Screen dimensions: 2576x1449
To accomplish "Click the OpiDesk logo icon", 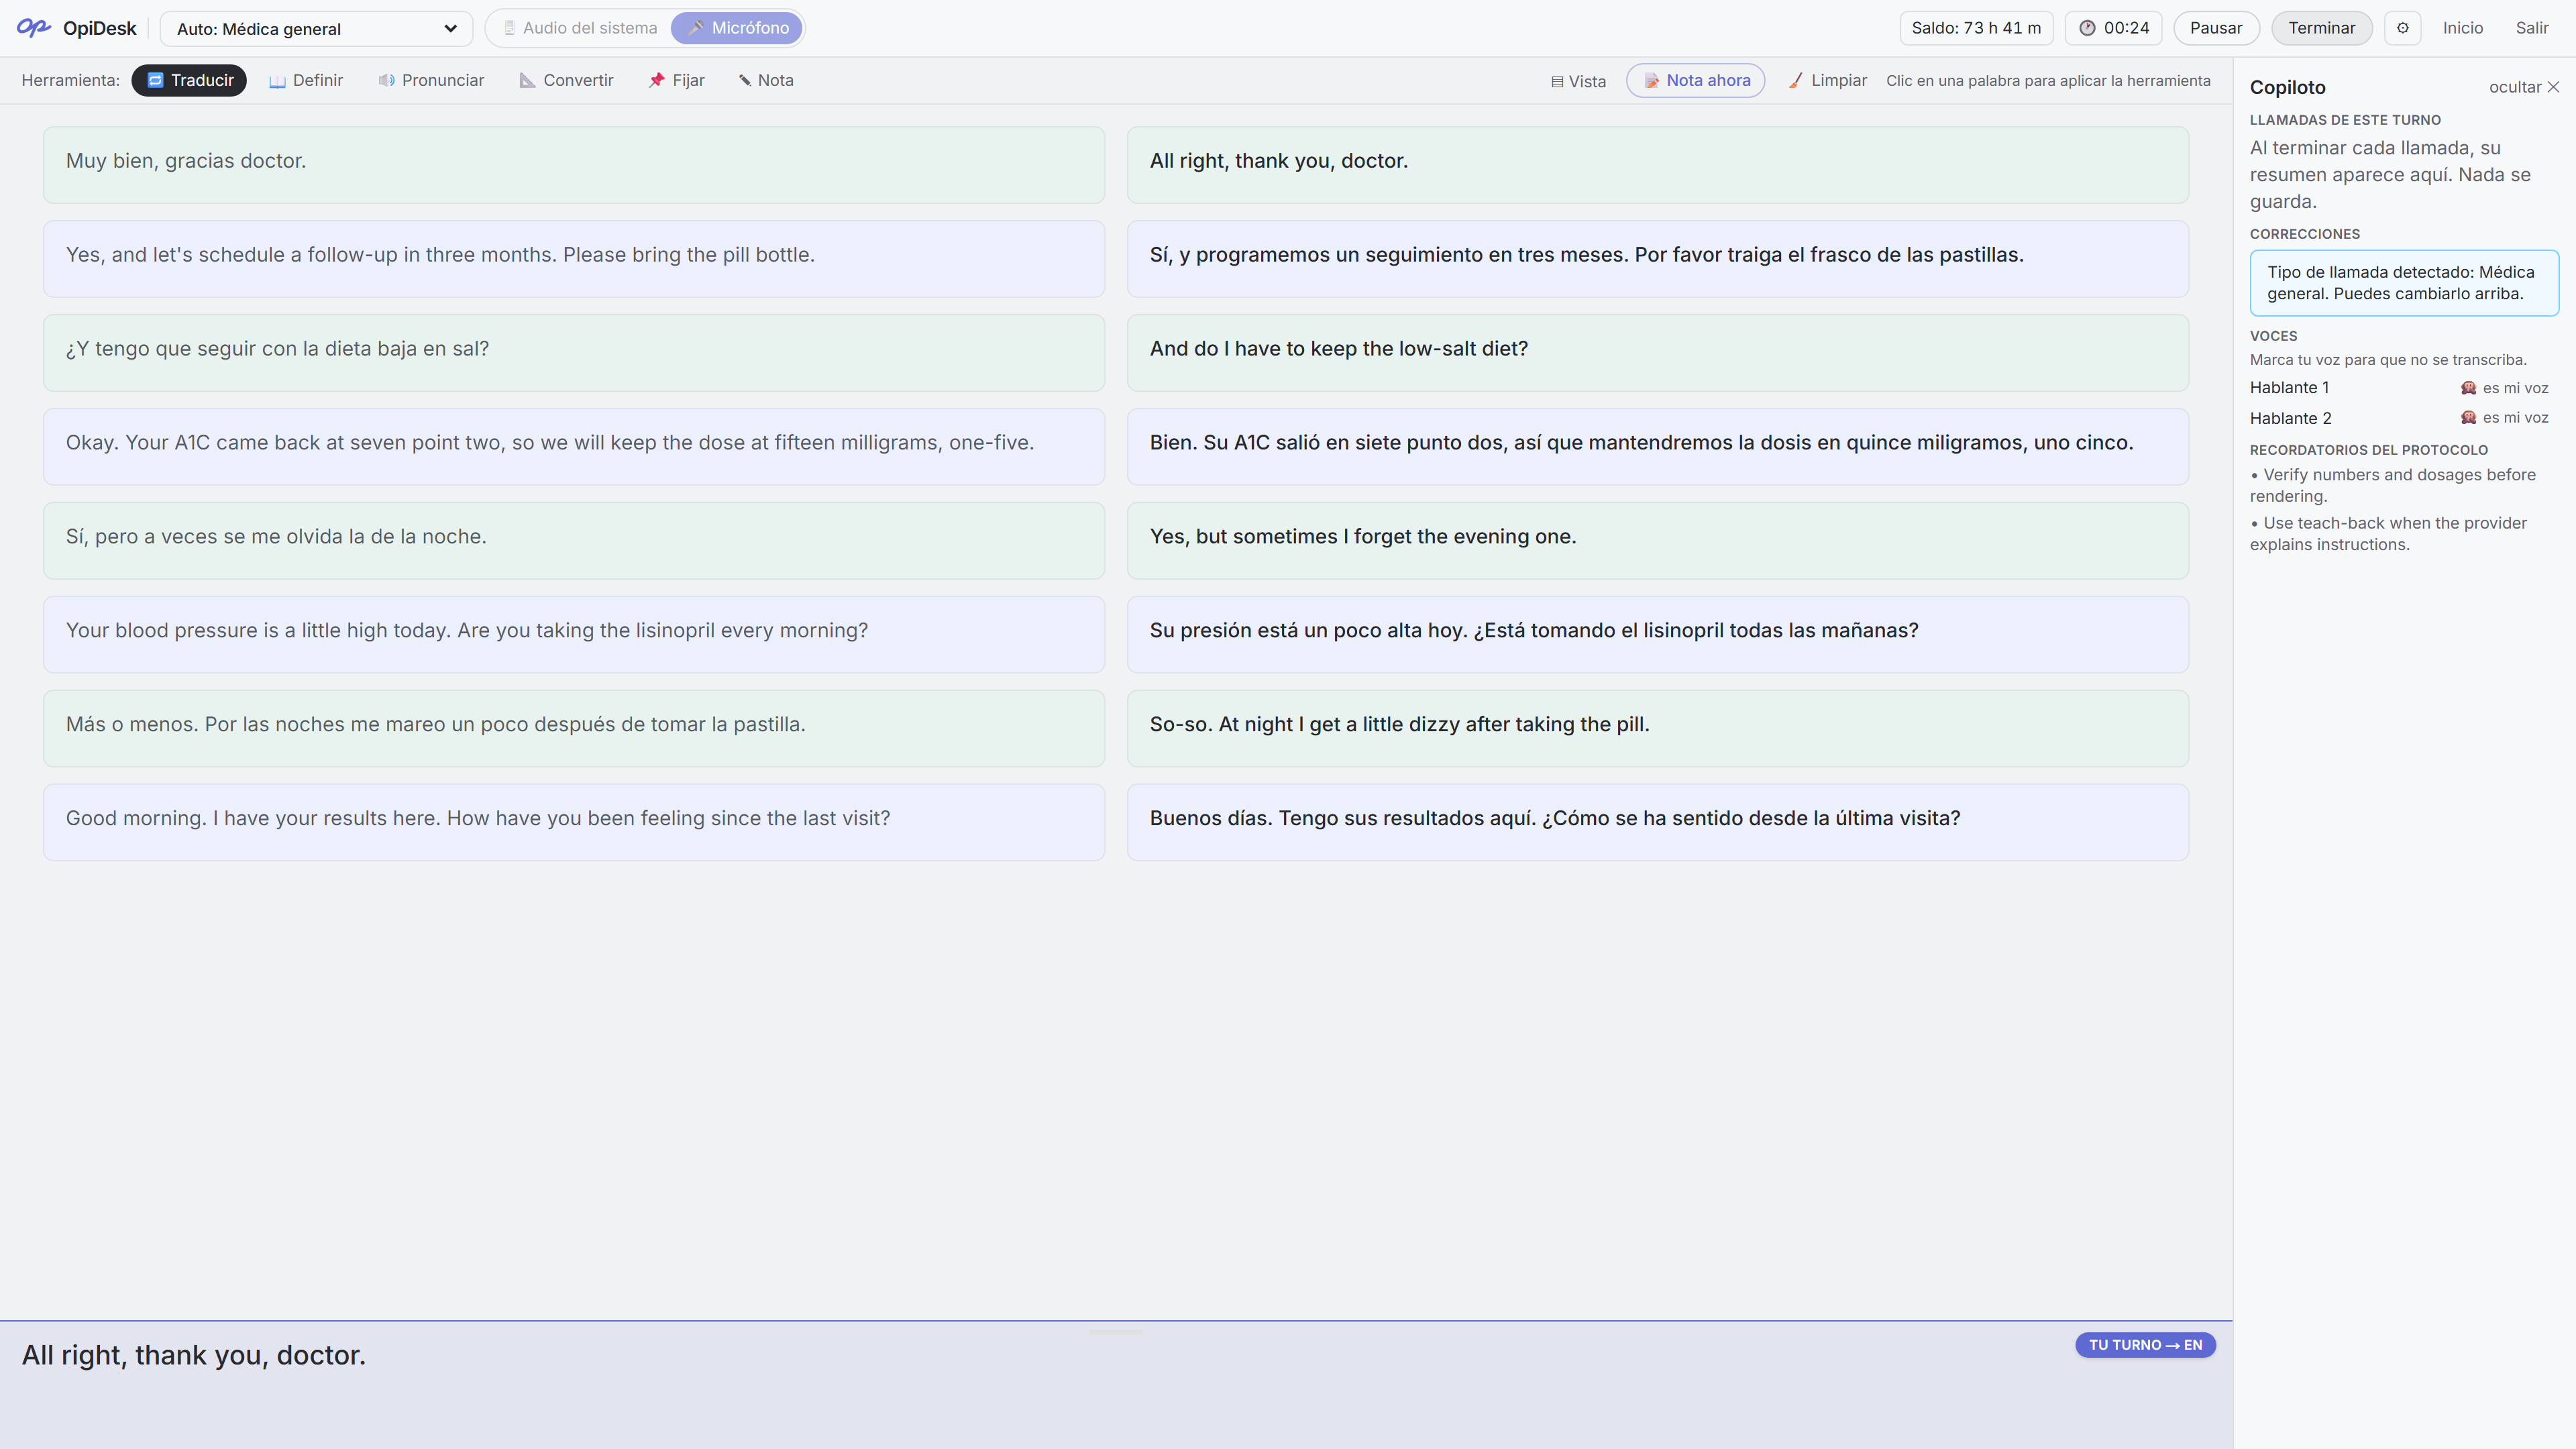I will [33, 28].
